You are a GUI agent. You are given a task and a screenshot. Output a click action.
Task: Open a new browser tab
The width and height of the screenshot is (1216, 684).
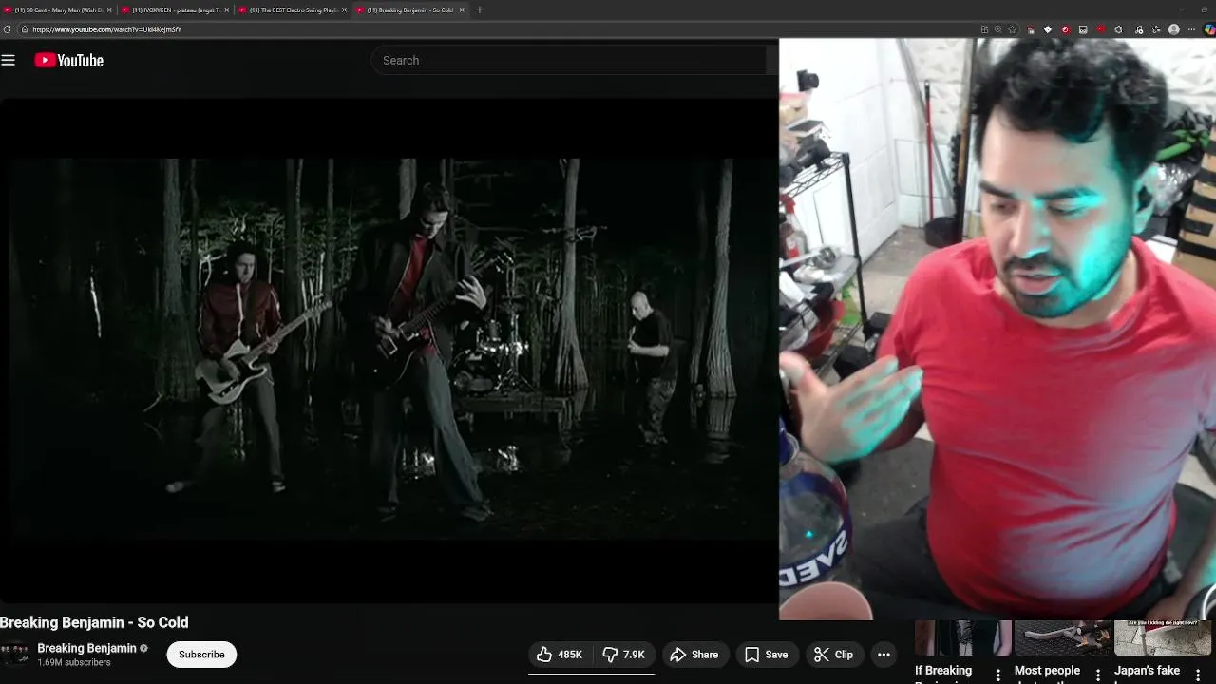480,9
